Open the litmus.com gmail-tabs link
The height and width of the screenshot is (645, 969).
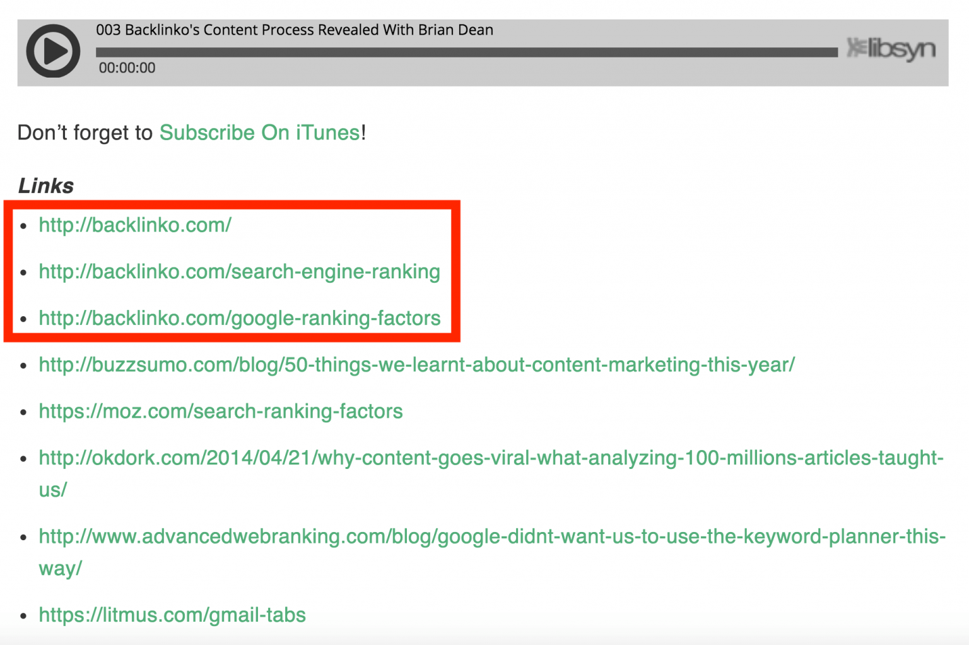[x=172, y=615]
